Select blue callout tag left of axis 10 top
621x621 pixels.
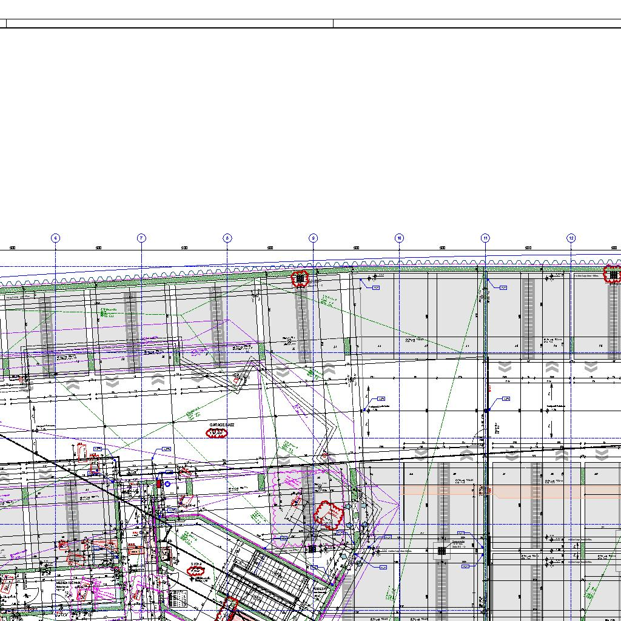376,287
